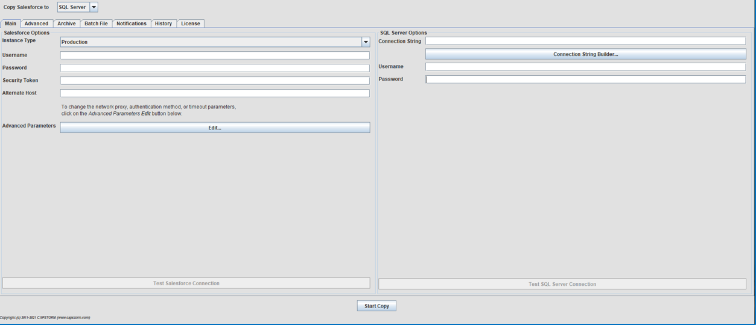Open the Notifications tab
756x325 pixels.
click(x=132, y=23)
